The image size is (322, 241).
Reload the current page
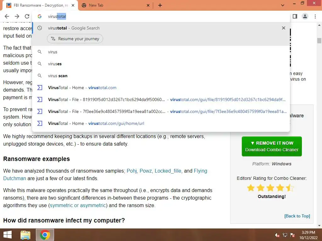point(27,16)
